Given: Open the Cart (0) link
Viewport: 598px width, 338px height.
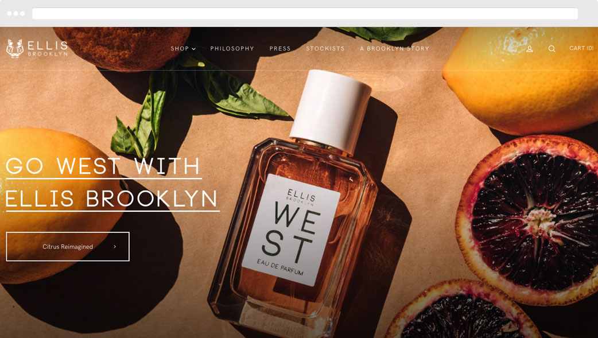Looking at the screenshot, I should pyautogui.click(x=581, y=48).
